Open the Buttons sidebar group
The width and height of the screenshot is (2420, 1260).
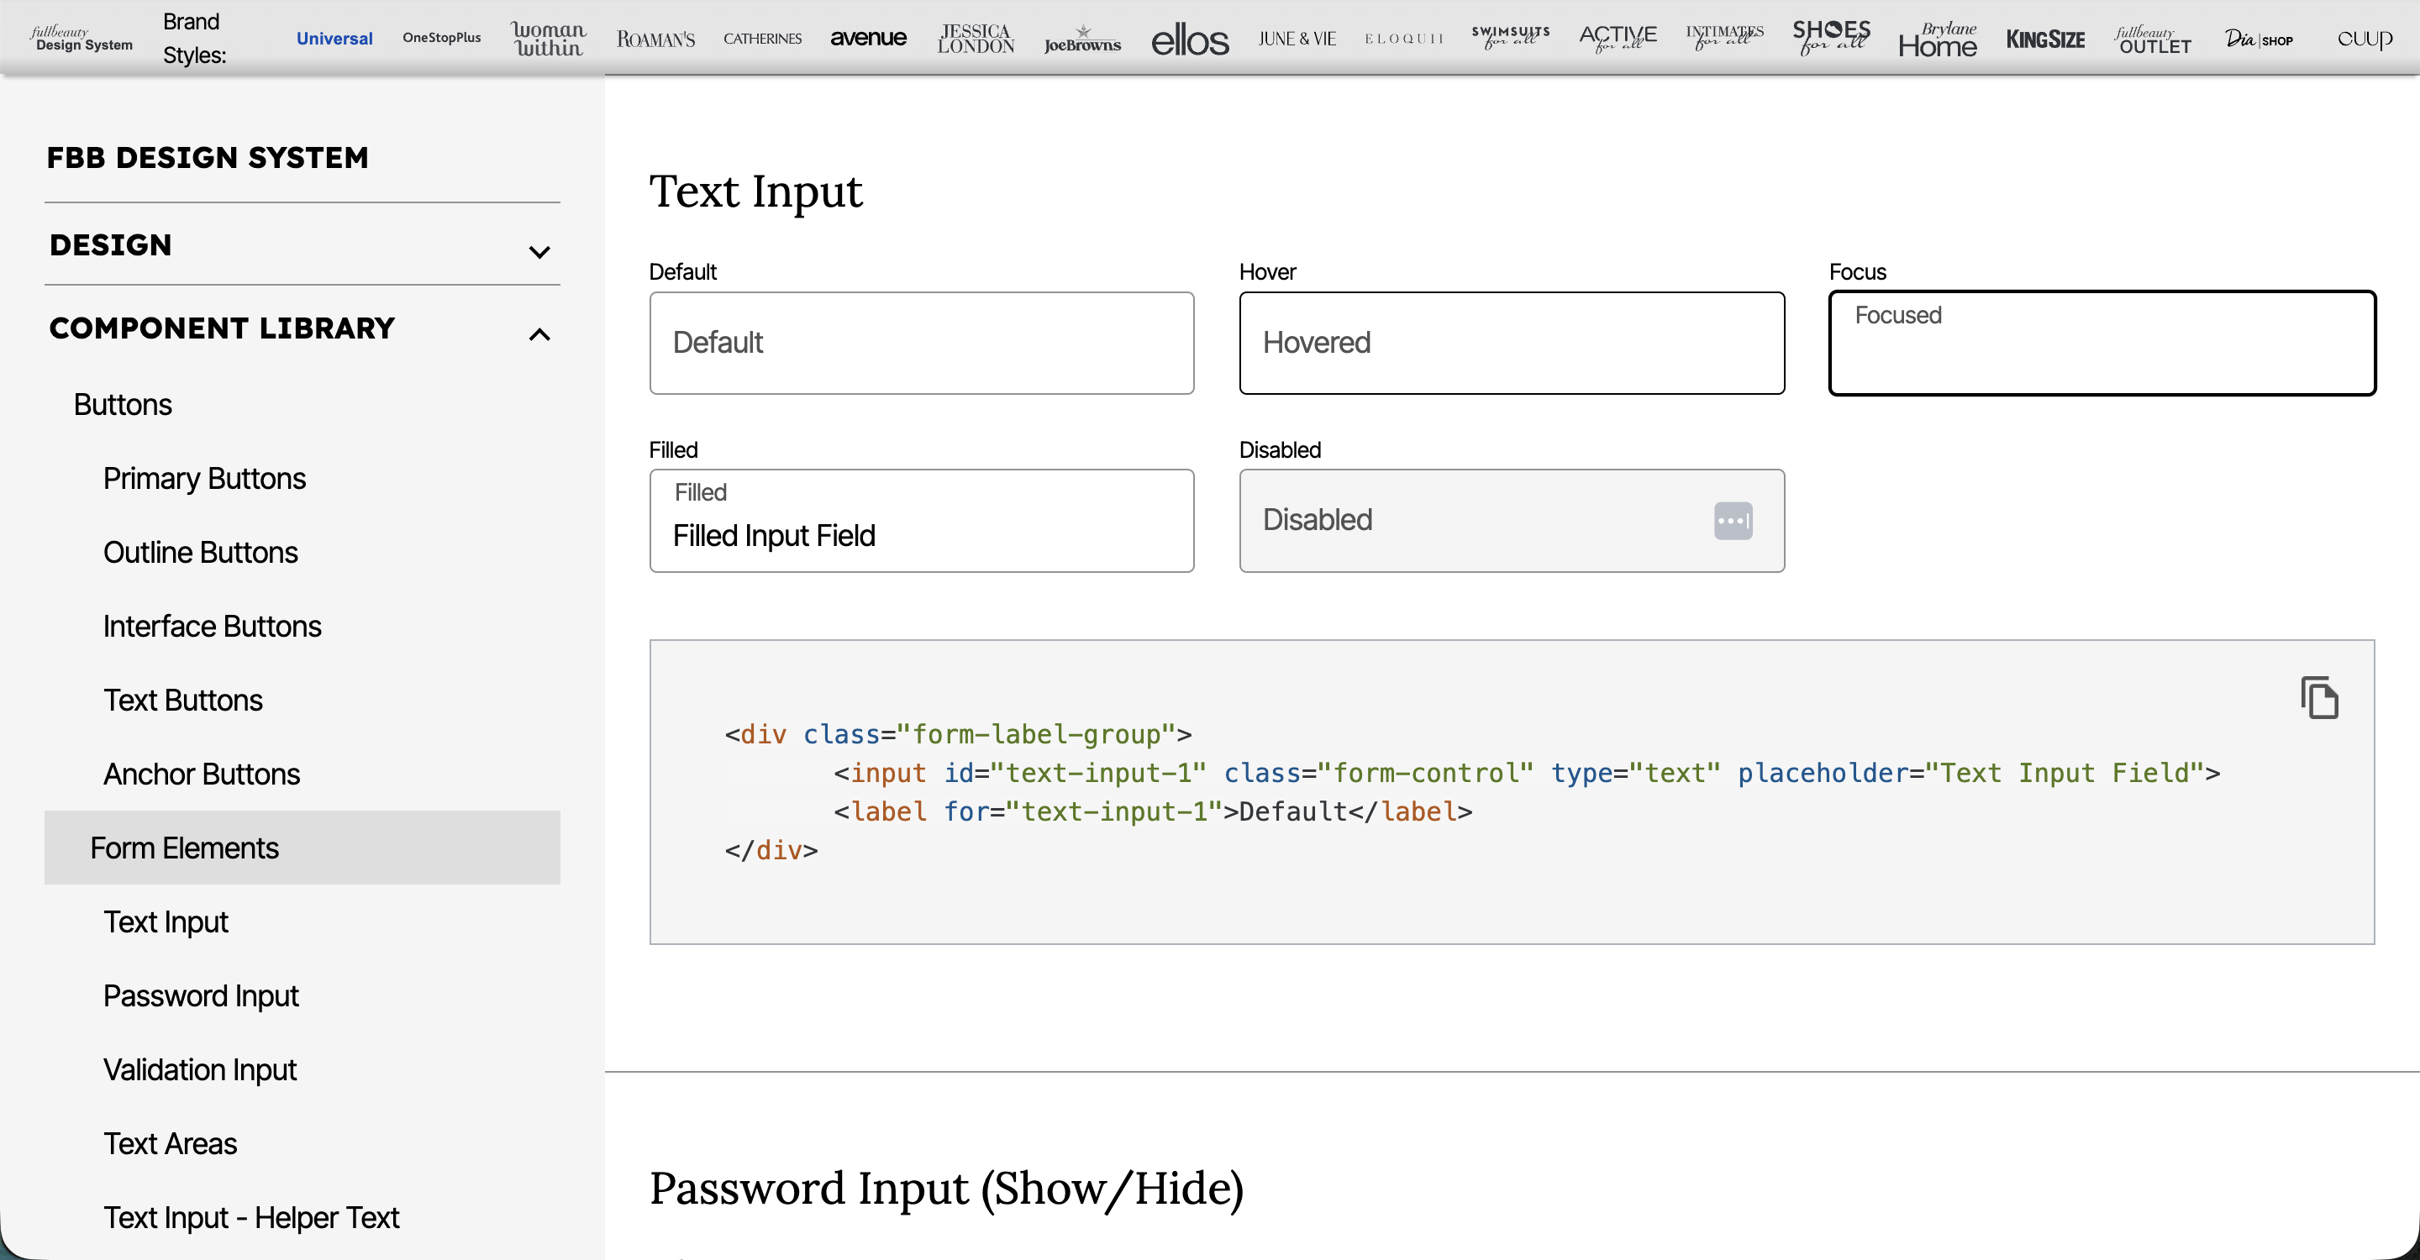click(123, 405)
